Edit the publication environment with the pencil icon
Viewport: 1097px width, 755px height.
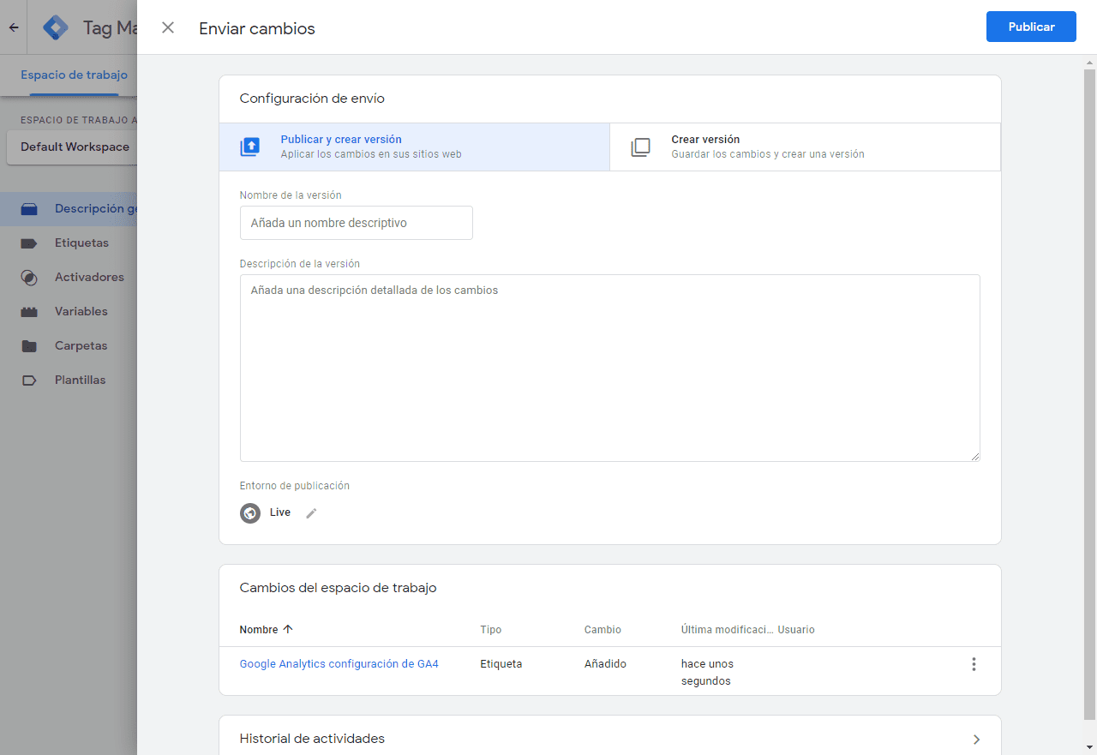click(x=311, y=512)
